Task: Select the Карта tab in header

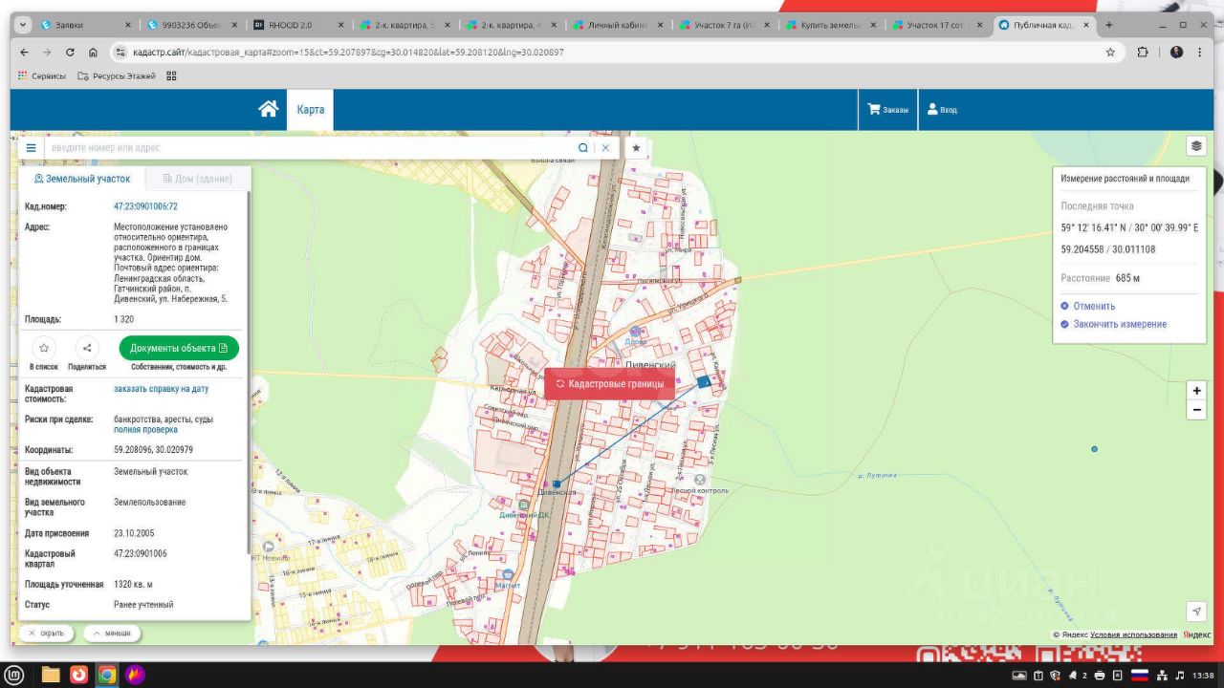Action: coord(311,110)
